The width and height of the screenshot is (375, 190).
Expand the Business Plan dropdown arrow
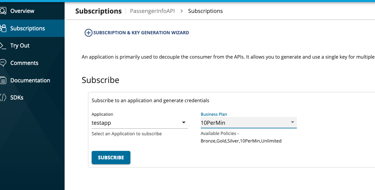click(x=292, y=122)
